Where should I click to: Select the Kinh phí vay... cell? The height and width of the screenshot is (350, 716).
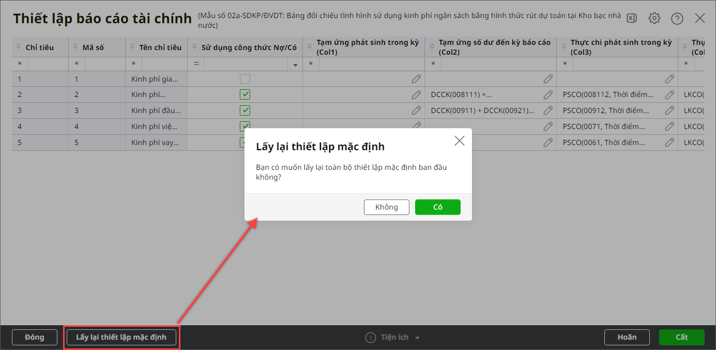[156, 142]
